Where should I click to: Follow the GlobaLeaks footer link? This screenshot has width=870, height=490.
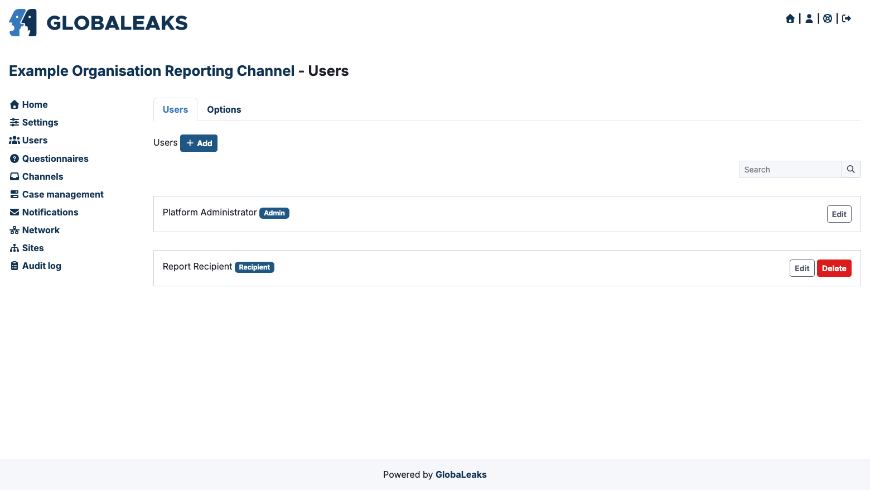(x=461, y=474)
